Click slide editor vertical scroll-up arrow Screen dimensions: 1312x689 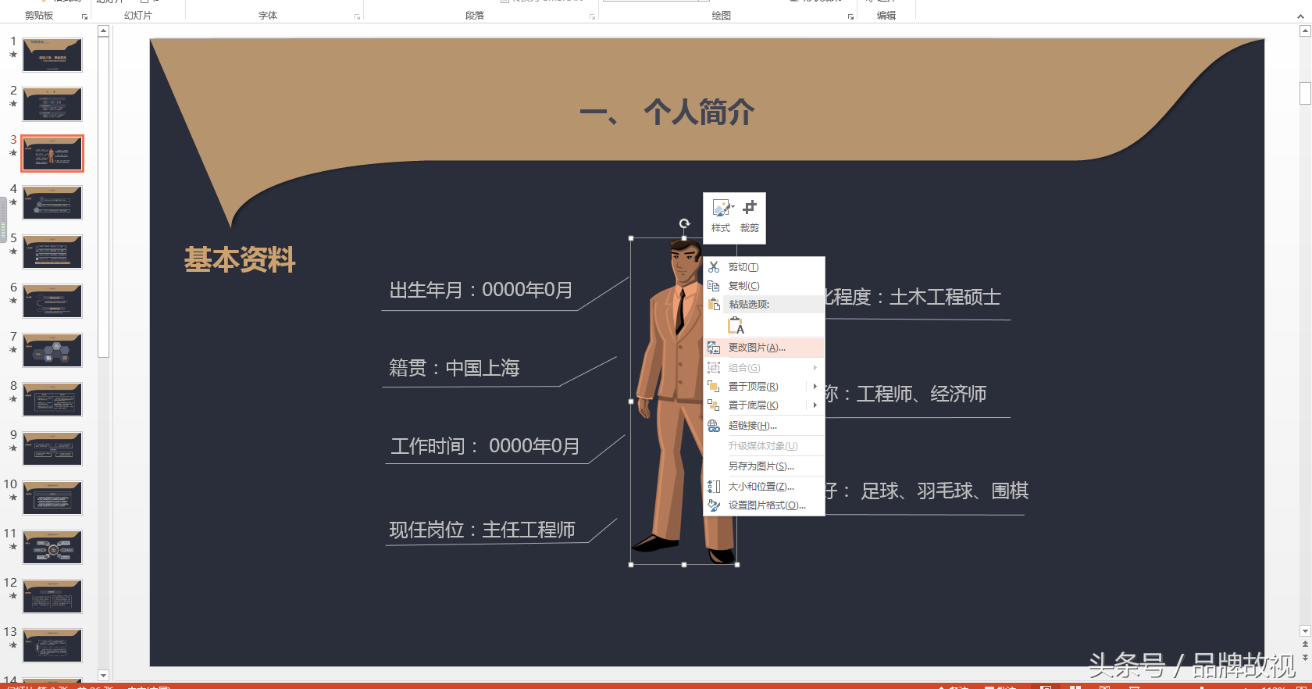point(1305,31)
